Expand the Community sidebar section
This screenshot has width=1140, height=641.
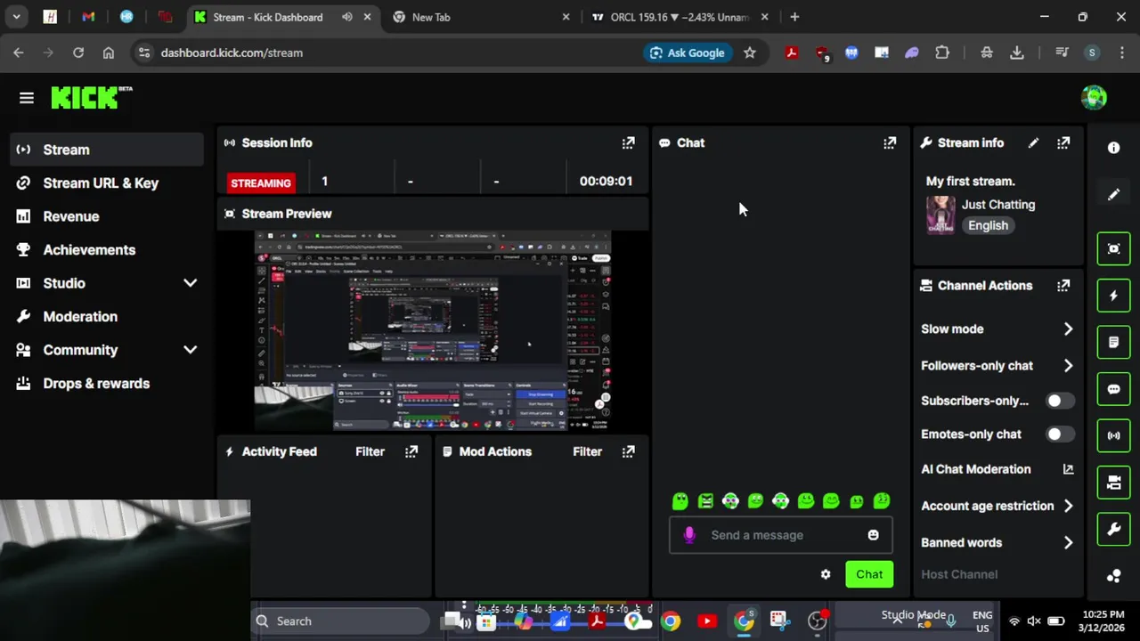pyautogui.click(x=190, y=350)
